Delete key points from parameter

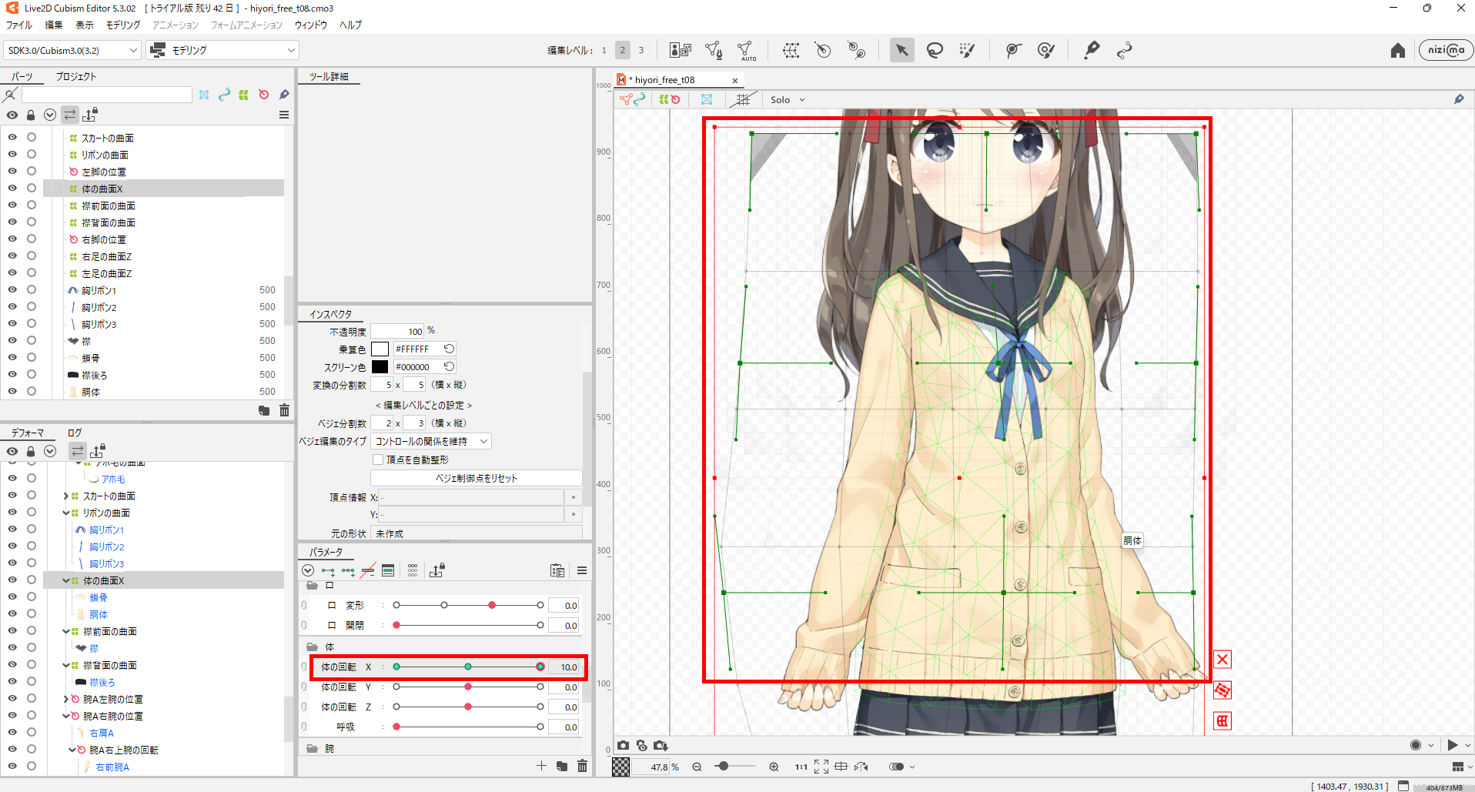click(x=368, y=570)
